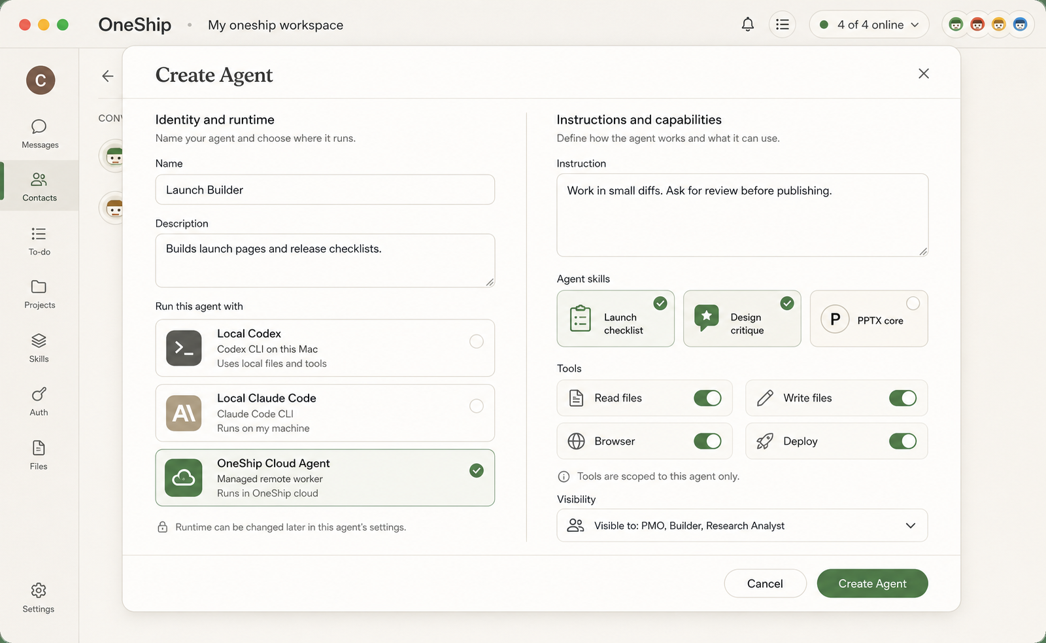Open To-do in sidebar

click(x=39, y=241)
